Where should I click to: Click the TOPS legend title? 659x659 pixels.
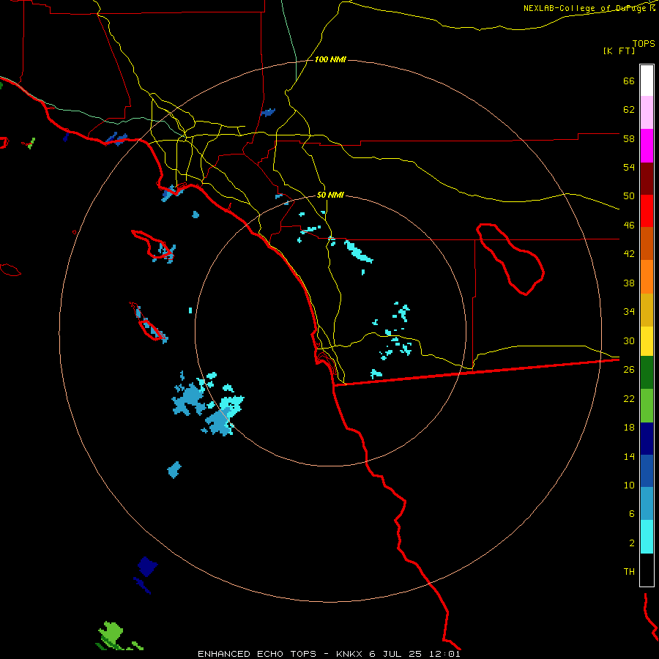(x=644, y=44)
